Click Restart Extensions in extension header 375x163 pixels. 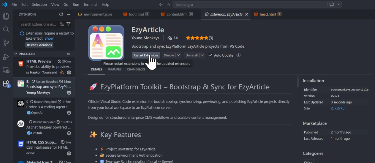[146, 55]
